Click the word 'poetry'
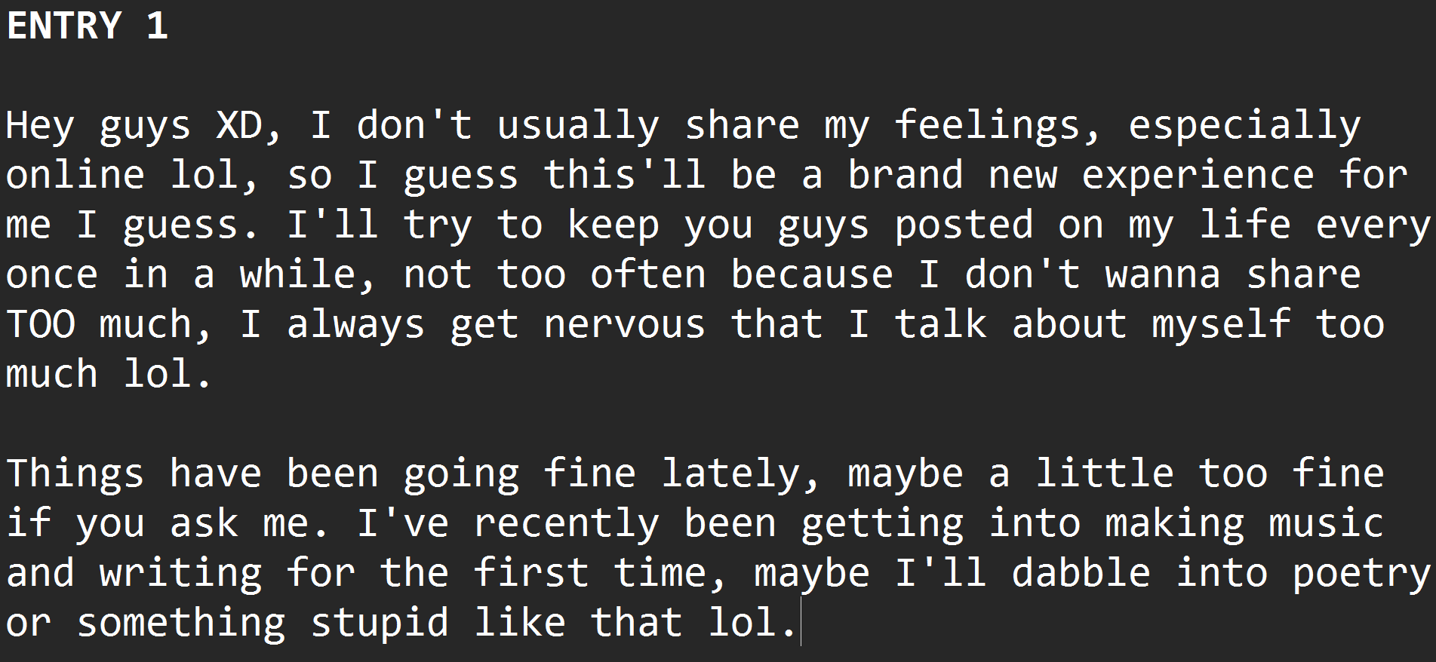Viewport: 1436px width, 662px height. (x=1361, y=573)
